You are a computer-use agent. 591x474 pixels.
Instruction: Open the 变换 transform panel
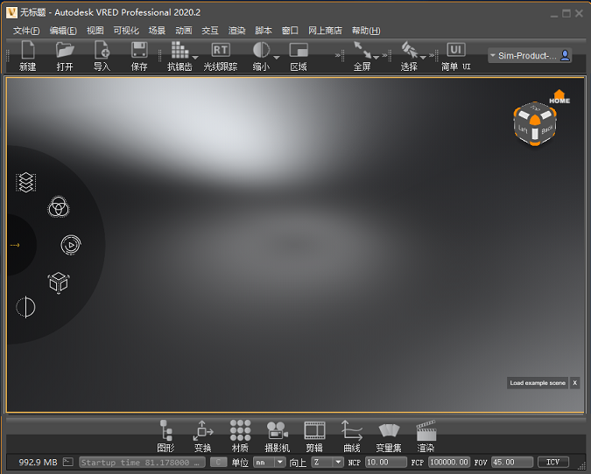point(203,436)
